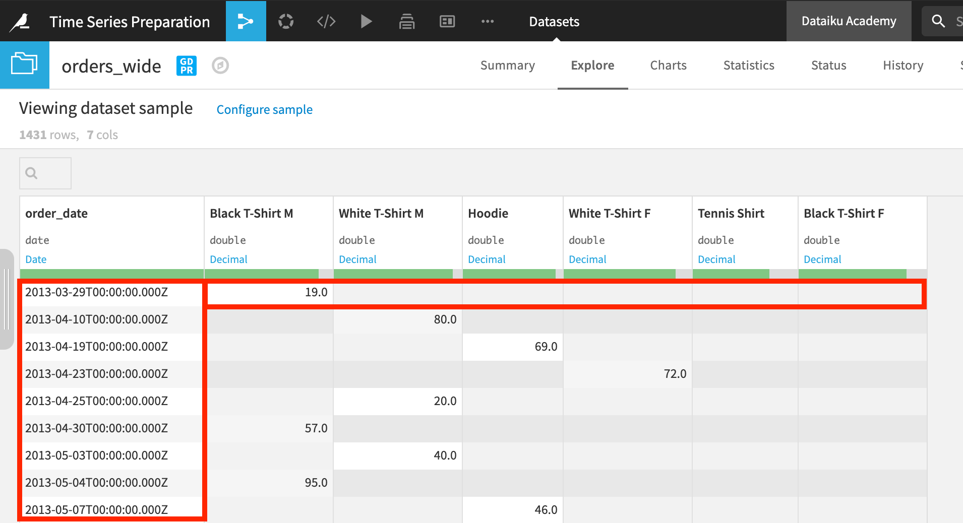Screen dimensions: 963x523
Task: Select the cell 2013-05-03T00:00:00.000Z
Action: 111,455
